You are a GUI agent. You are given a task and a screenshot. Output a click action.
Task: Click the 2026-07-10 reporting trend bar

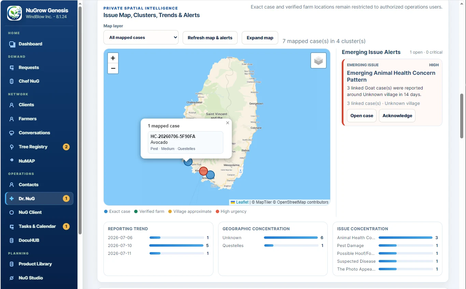176,246
